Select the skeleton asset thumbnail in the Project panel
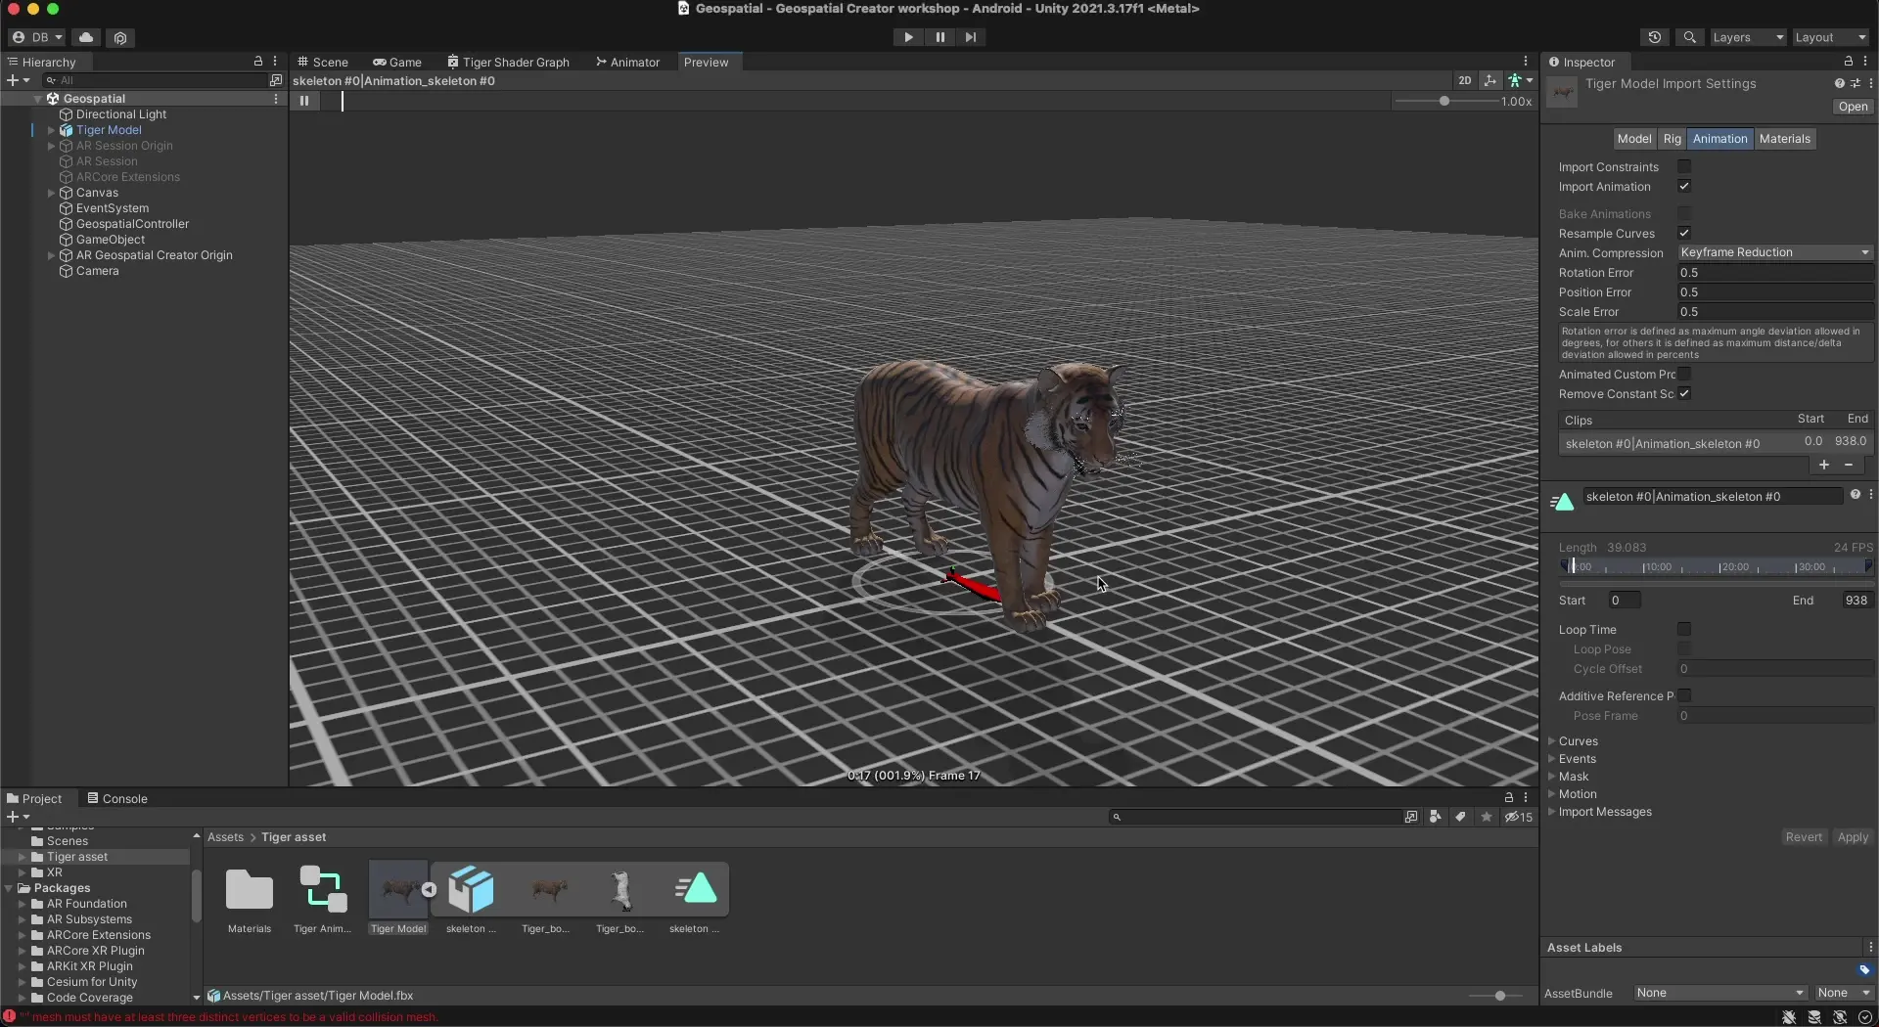This screenshot has width=1879, height=1027. click(470, 890)
